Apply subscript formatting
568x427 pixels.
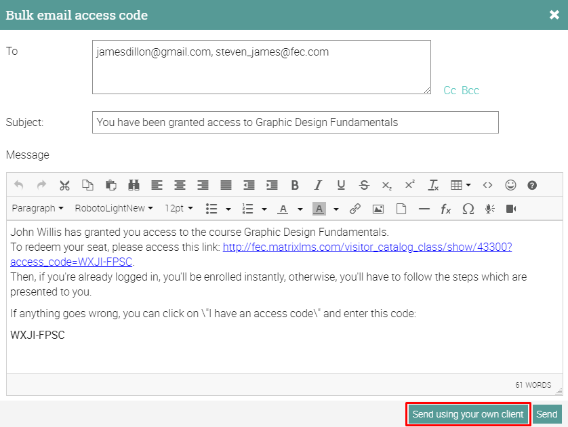[387, 185]
